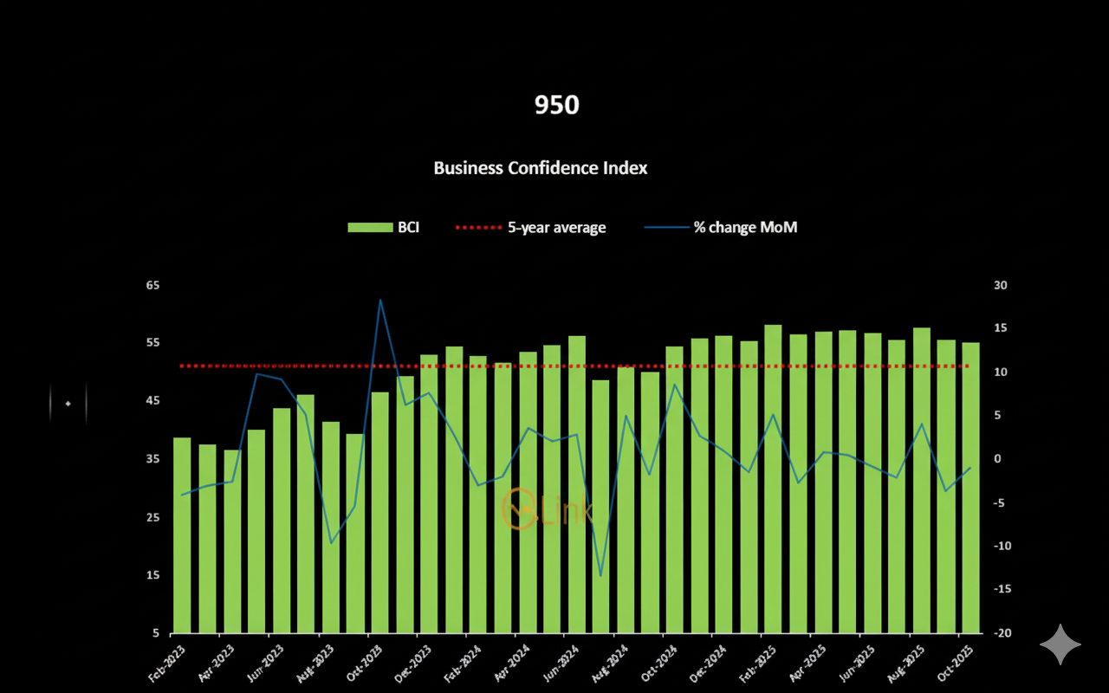1109x693 pixels.
Task: Click the -20 value on right axis
Action: click(x=1001, y=633)
